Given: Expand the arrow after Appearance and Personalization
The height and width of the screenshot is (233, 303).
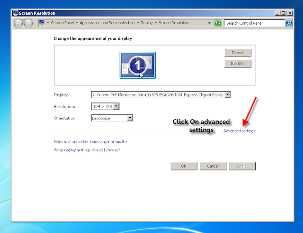Looking at the screenshot, I should click(138, 23).
